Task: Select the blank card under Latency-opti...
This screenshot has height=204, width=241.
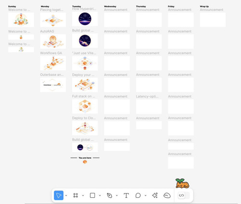Action: 149,106
